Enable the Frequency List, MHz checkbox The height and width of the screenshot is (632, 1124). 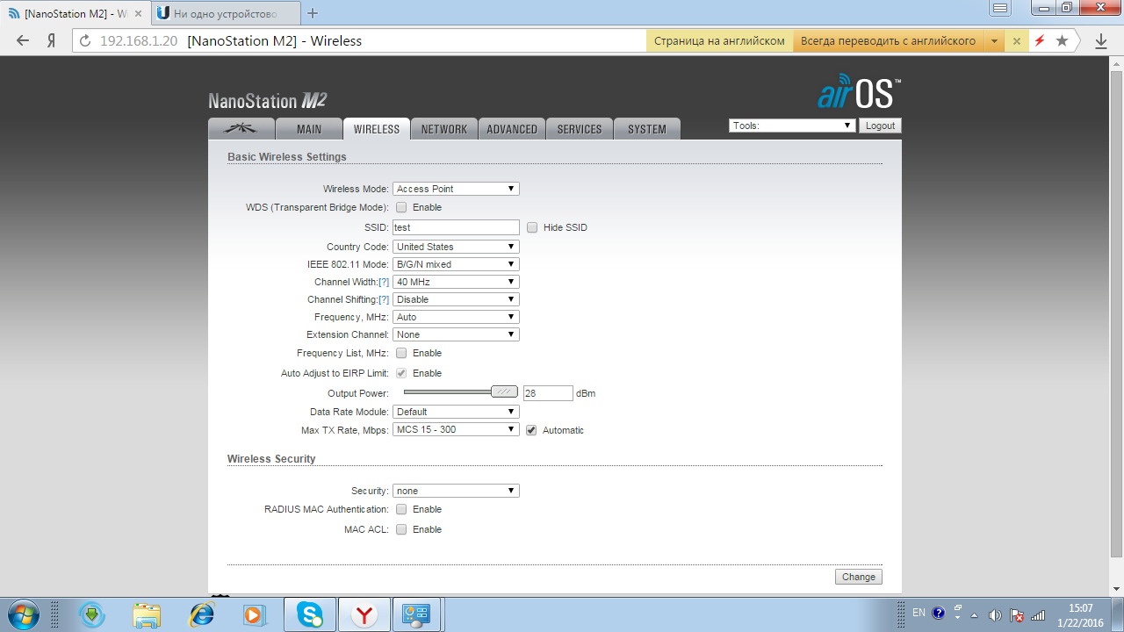point(401,353)
